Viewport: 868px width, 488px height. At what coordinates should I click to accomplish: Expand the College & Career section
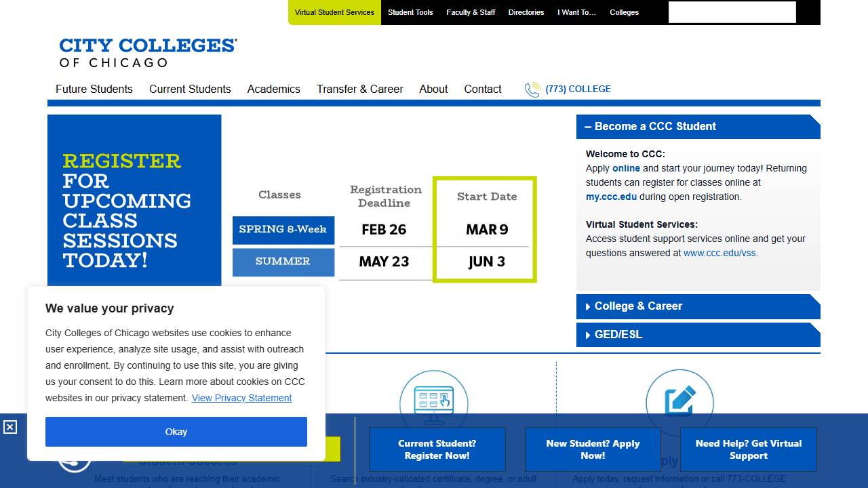[698, 306]
